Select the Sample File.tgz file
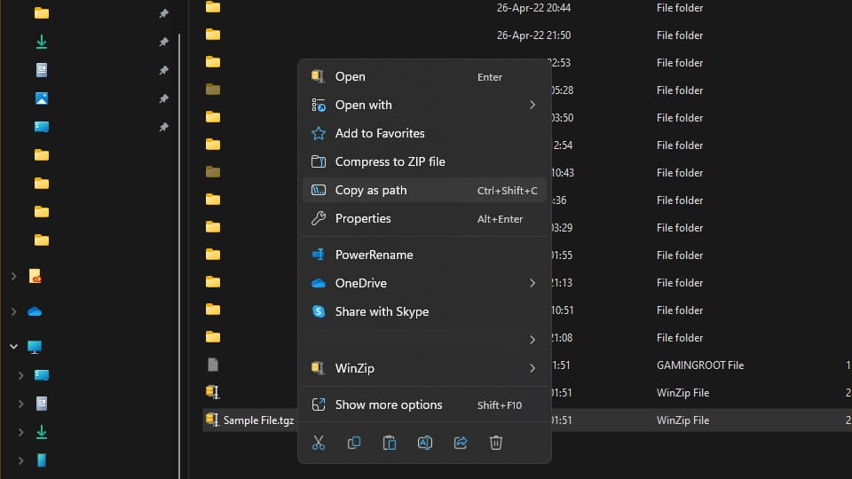The width and height of the screenshot is (852, 479). click(257, 420)
